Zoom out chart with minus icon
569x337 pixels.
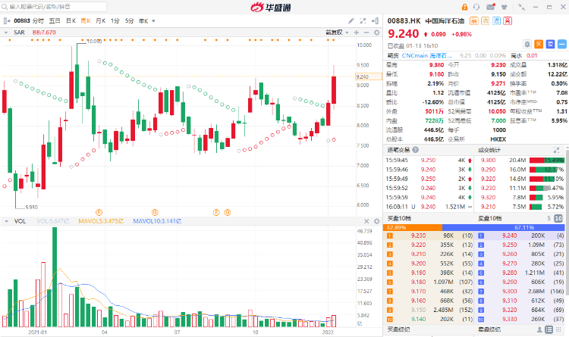click(366, 33)
